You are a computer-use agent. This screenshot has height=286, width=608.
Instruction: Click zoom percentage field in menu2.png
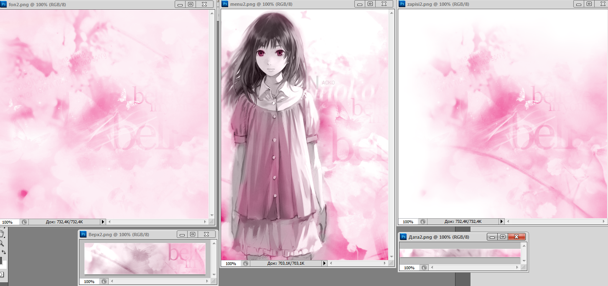(231, 263)
